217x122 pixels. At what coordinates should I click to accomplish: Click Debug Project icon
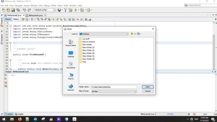pyautogui.click(x=82, y=10)
